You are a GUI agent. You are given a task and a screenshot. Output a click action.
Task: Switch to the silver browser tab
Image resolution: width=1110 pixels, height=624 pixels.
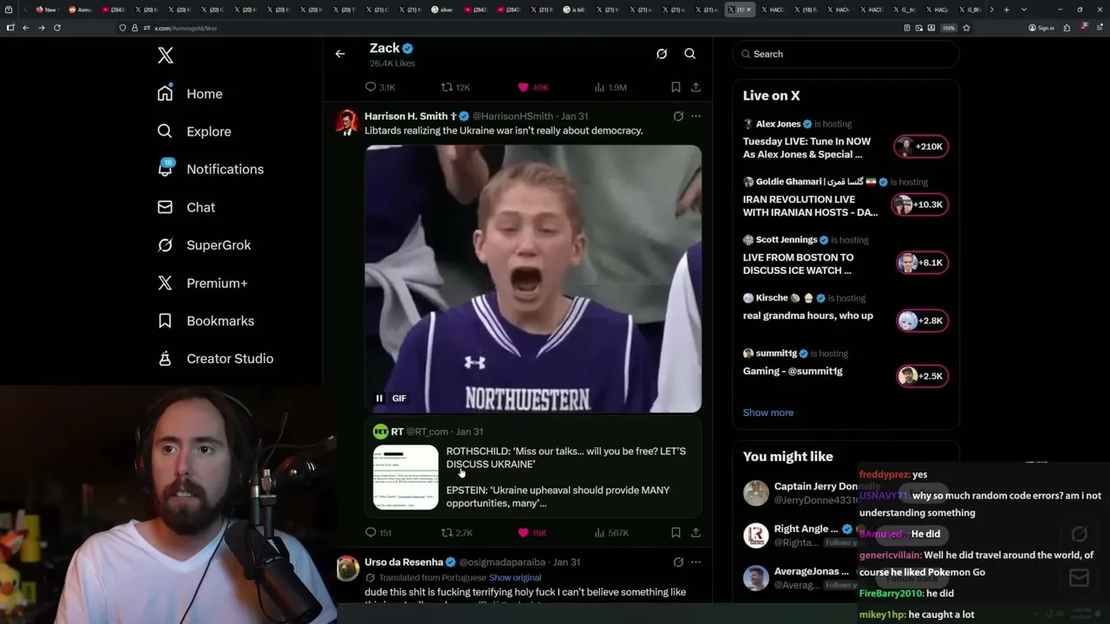[442, 10]
